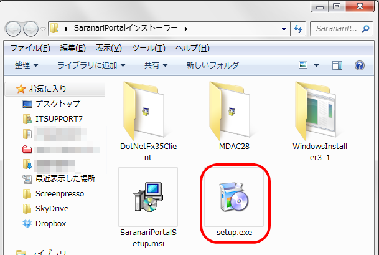
Task: Click the 新しいフォルダー button
Action: click(216, 65)
